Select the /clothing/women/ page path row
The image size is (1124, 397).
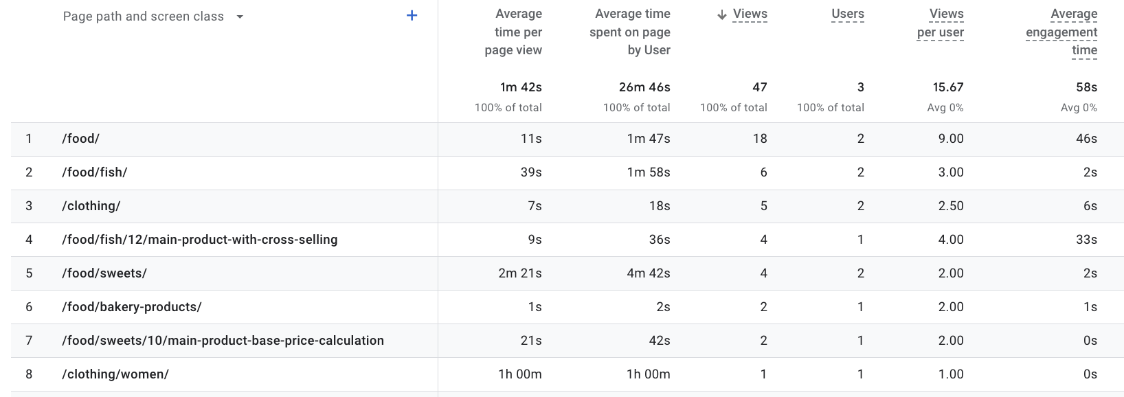click(115, 374)
